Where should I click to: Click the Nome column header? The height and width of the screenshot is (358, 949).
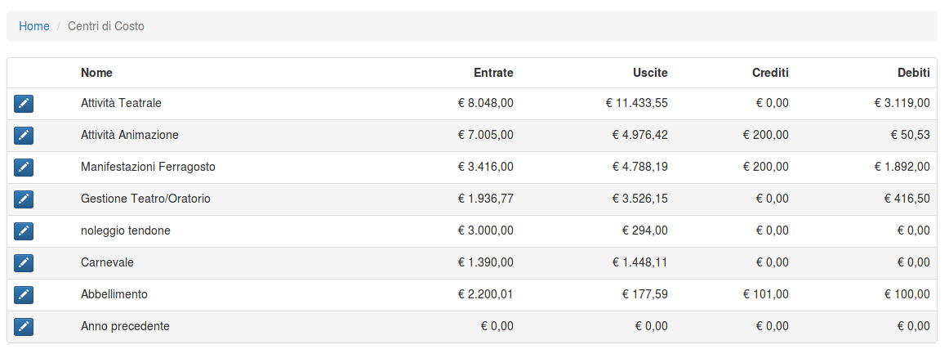click(x=97, y=73)
